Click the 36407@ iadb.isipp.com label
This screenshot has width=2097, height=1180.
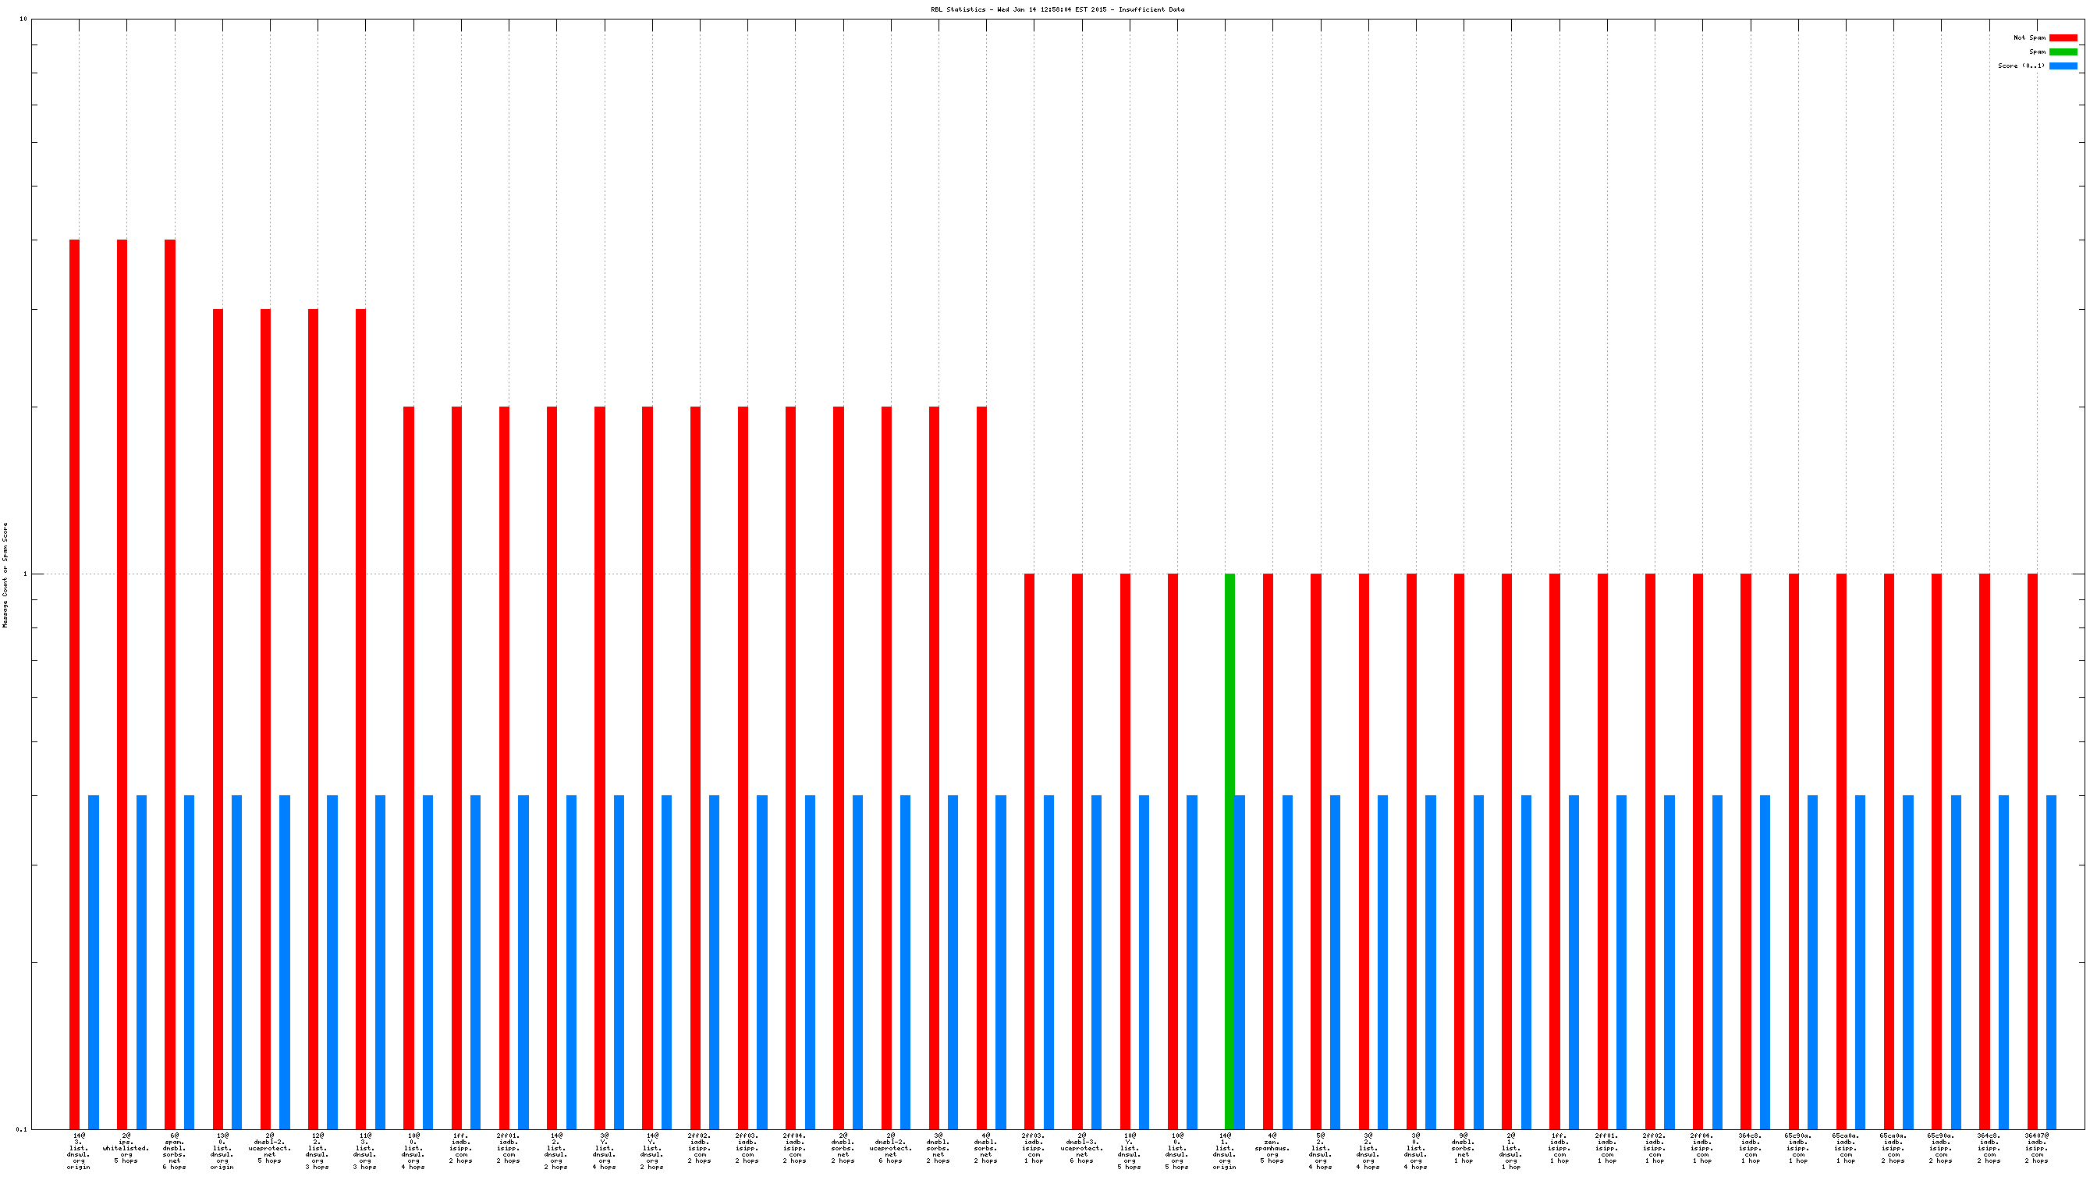2036,1147
